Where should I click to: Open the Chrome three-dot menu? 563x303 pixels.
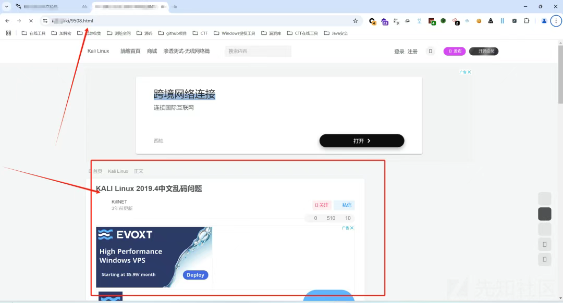[556, 21]
